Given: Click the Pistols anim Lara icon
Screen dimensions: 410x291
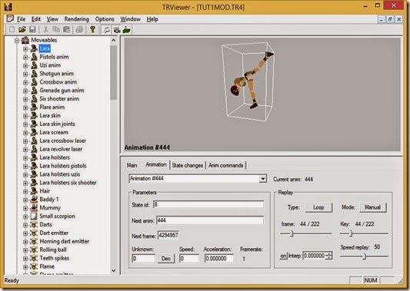Looking at the screenshot, I should pyautogui.click(x=34, y=57).
